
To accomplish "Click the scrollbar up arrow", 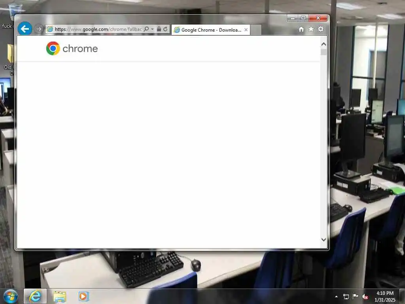I will point(324,44).
